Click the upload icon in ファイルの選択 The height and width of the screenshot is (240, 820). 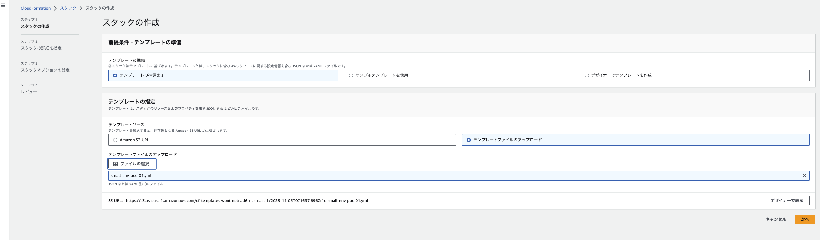(115, 164)
